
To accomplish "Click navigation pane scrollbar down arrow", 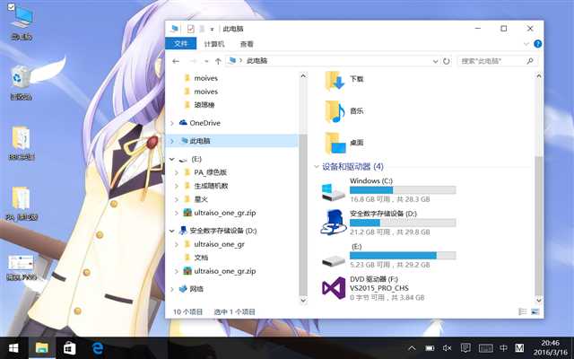I will [303, 301].
